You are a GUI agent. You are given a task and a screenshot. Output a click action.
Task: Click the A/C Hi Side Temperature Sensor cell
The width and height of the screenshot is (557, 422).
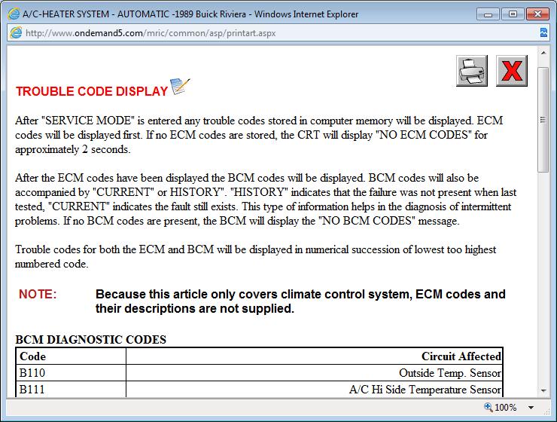[x=315, y=390]
